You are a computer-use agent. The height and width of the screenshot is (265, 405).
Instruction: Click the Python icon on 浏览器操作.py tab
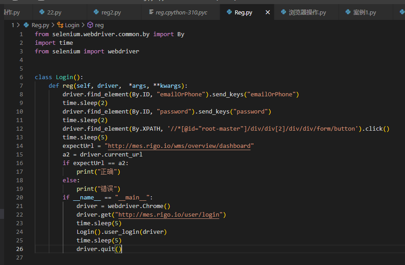click(x=283, y=12)
